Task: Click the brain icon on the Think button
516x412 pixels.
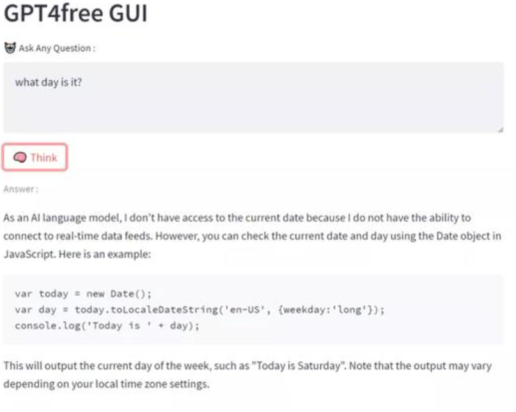Action: coord(20,157)
